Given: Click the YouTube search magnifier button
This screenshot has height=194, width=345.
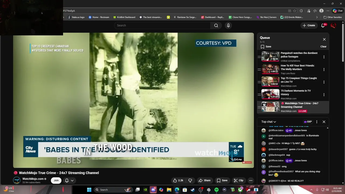Looking at the screenshot, I should click(216, 25).
